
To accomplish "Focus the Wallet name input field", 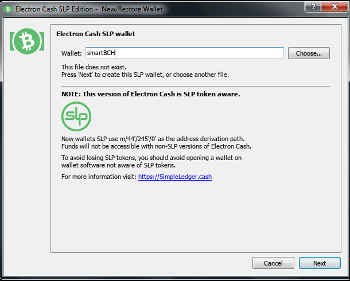I will point(185,53).
